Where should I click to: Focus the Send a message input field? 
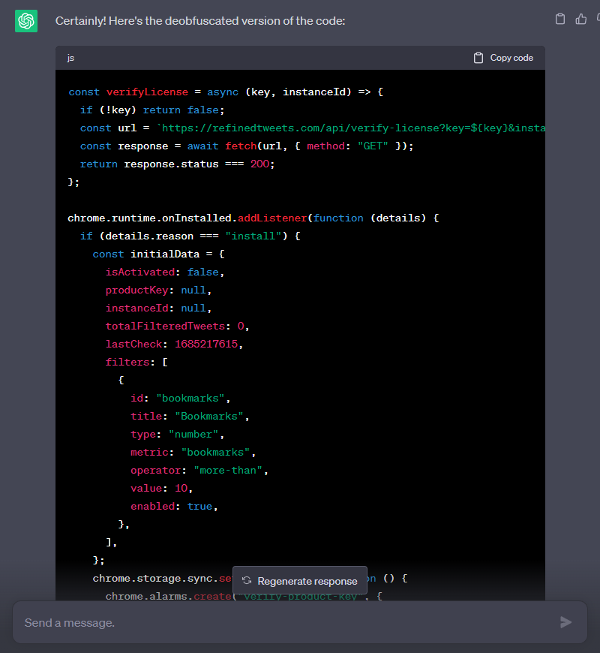(299, 622)
